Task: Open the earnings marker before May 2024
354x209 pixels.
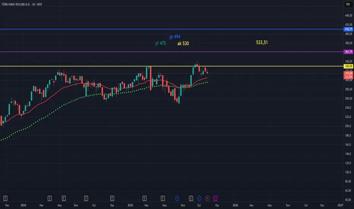Action: [49, 198]
